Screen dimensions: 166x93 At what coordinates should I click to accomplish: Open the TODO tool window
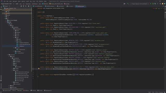pos(20,90)
